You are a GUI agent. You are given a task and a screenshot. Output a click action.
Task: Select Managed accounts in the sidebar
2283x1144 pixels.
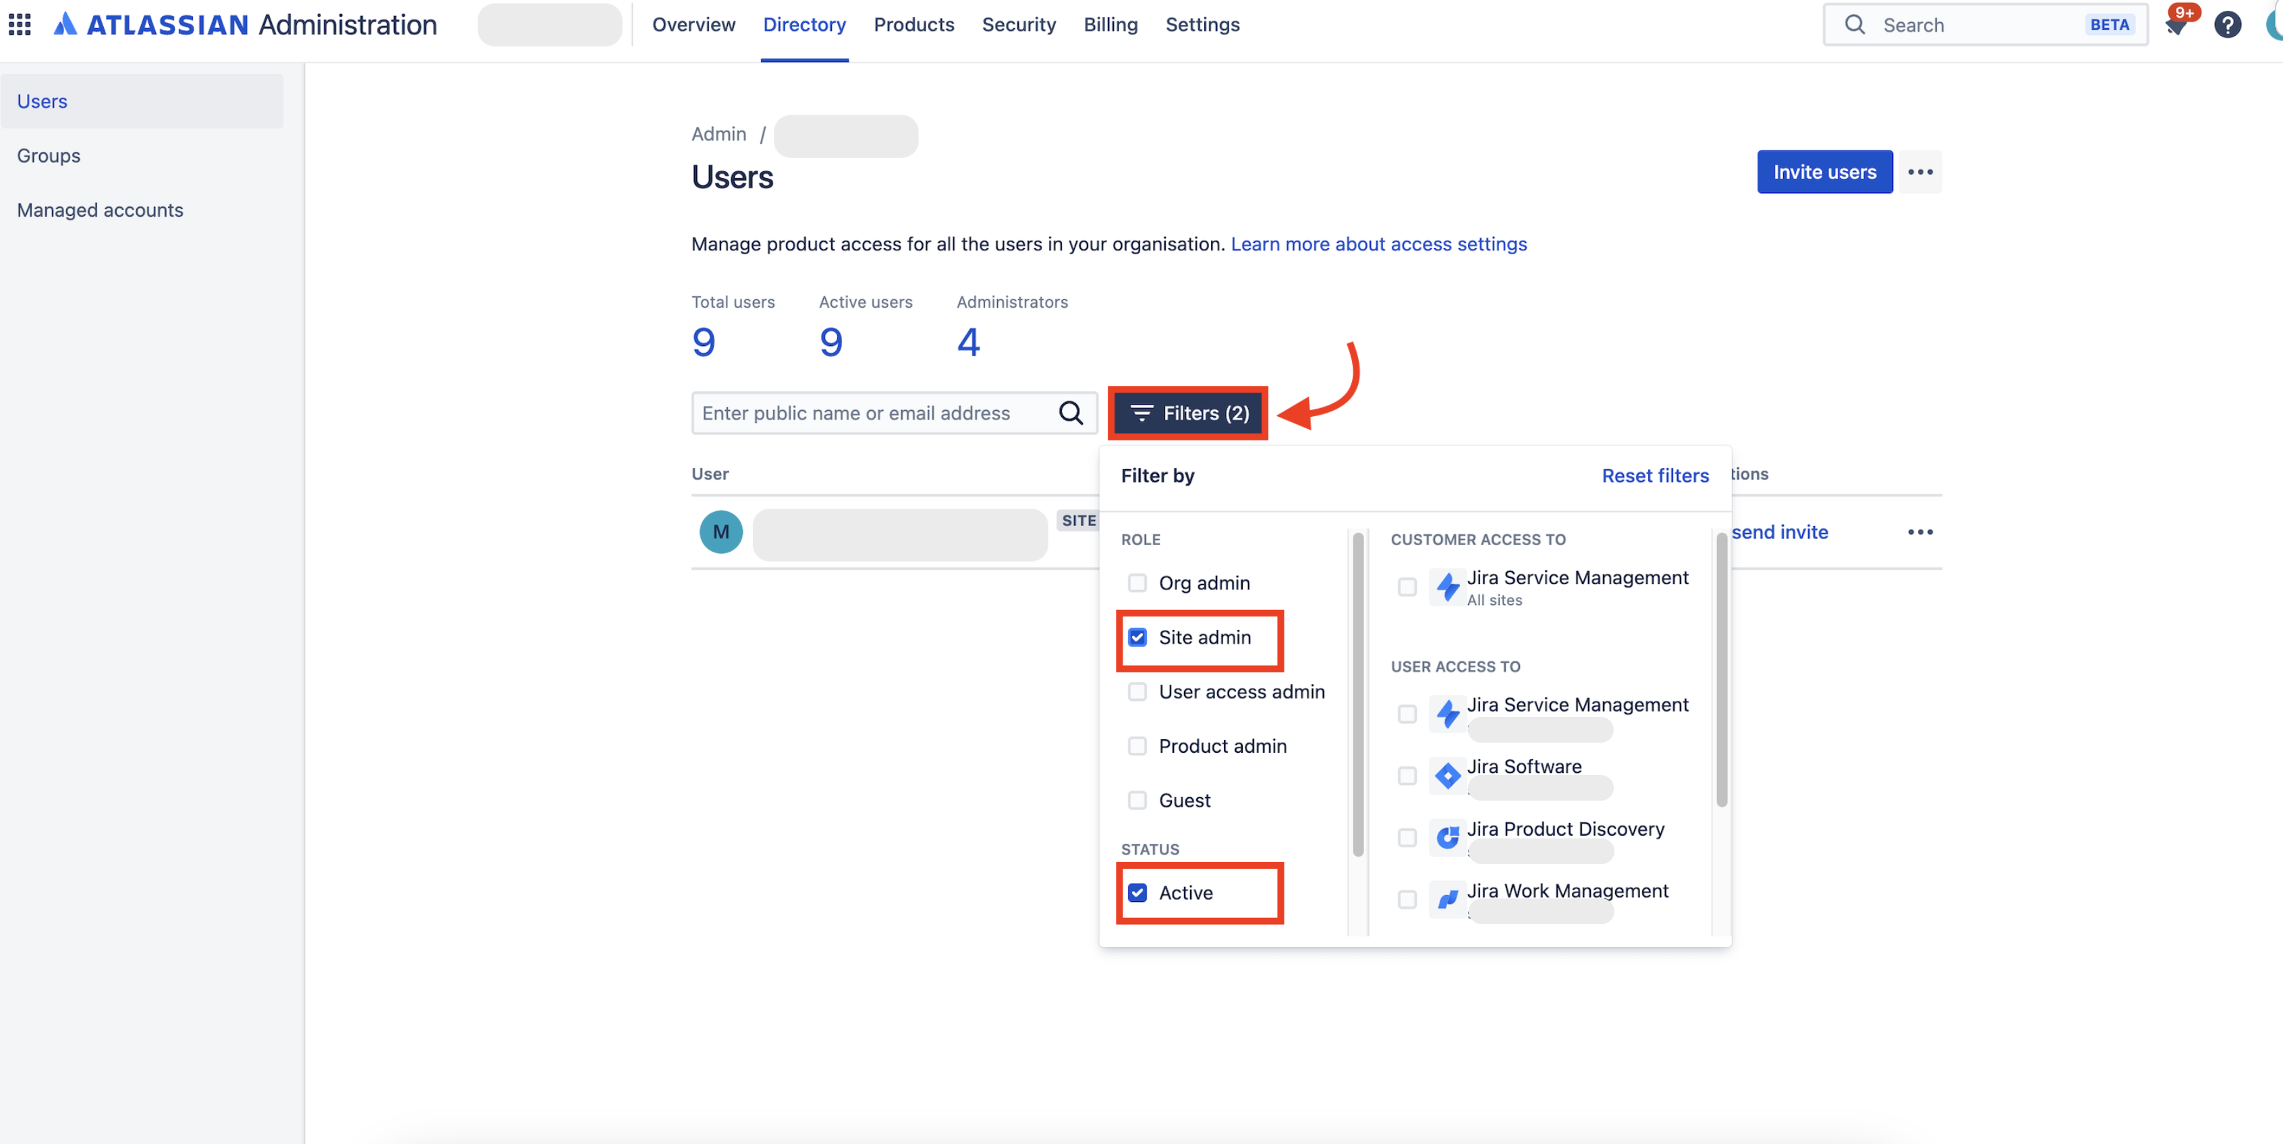click(x=142, y=210)
